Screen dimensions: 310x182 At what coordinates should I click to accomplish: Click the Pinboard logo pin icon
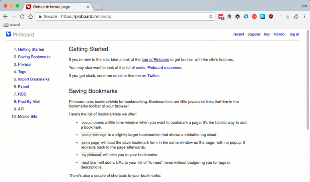(8, 34)
